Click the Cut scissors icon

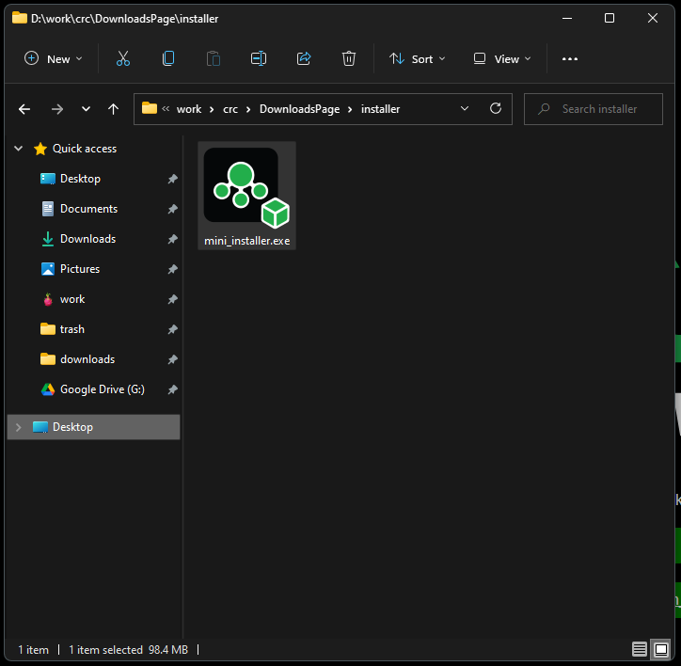(123, 58)
